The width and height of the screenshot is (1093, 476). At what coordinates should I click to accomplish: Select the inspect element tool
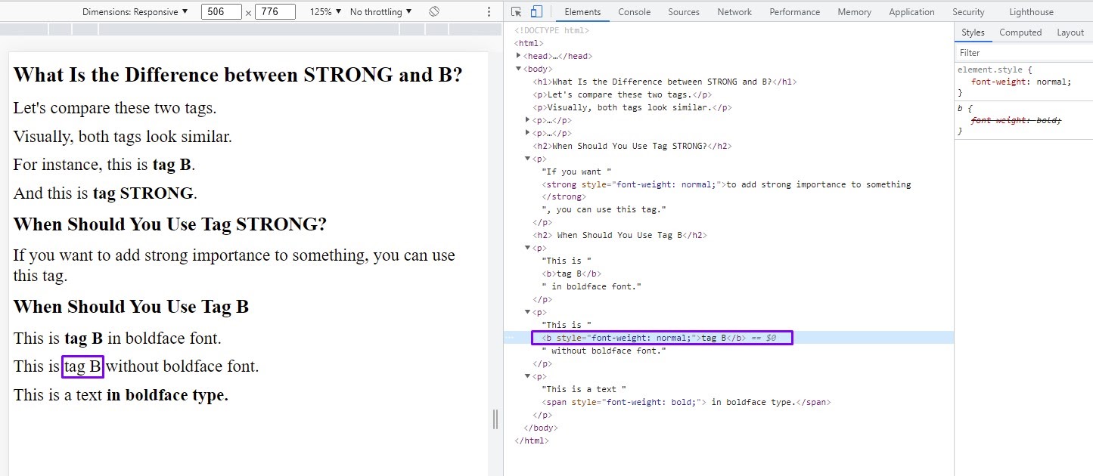tap(517, 11)
